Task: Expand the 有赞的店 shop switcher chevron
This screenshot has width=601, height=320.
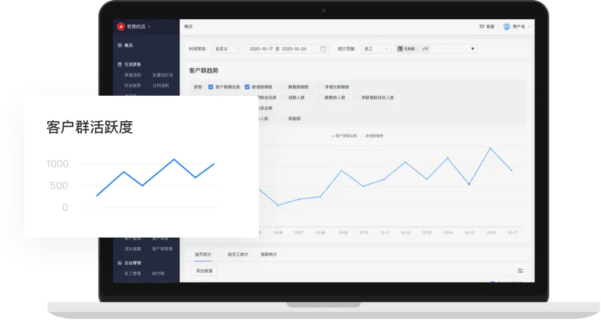Action: point(149,27)
